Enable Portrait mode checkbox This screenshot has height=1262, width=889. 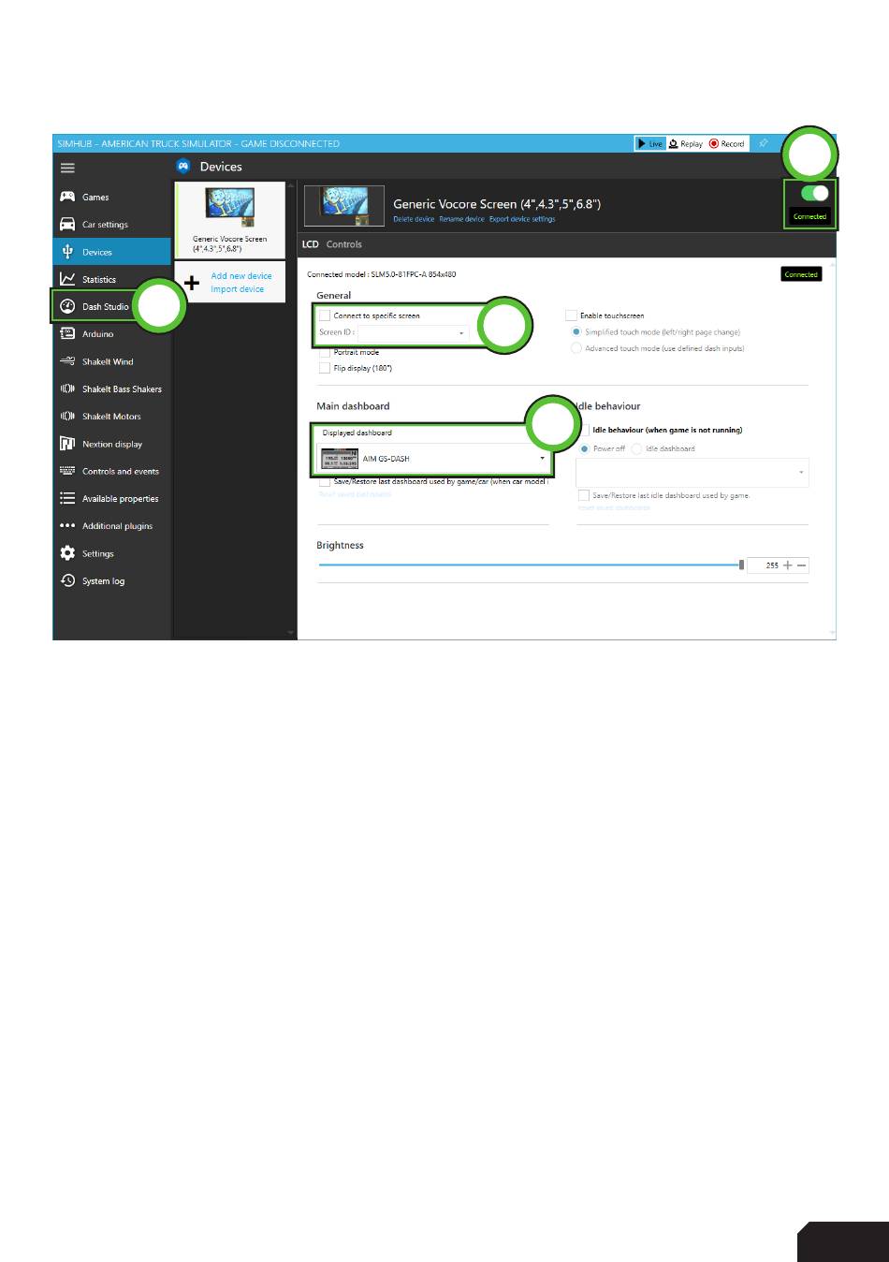pyautogui.click(x=325, y=352)
